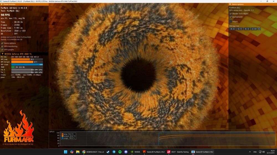This screenshot has height=155, width=277.
Task: Click the fan 1 RPM bar
Action: [27, 72]
